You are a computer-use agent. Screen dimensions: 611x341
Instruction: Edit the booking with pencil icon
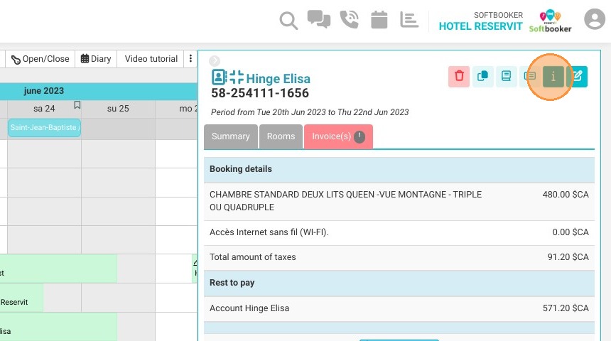coord(577,77)
